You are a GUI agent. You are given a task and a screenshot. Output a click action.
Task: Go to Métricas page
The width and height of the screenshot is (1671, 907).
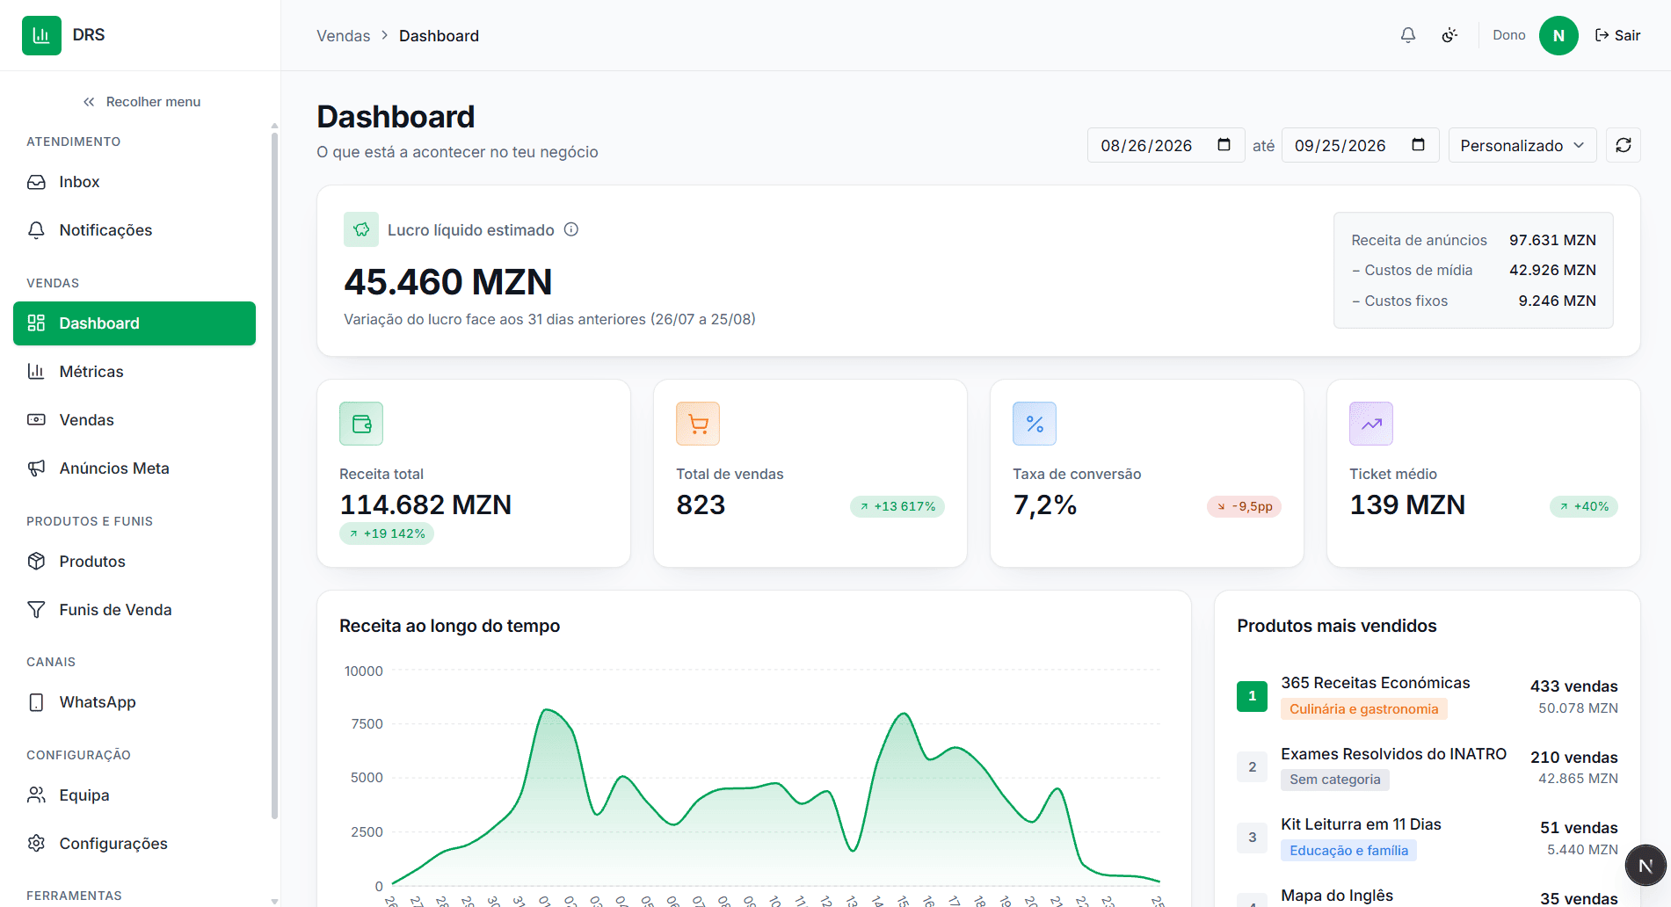click(x=134, y=372)
